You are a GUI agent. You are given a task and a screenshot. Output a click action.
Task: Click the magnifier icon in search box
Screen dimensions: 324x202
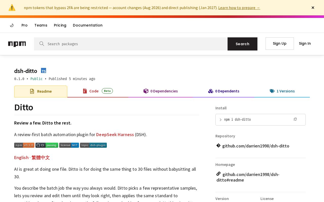coord(42,44)
